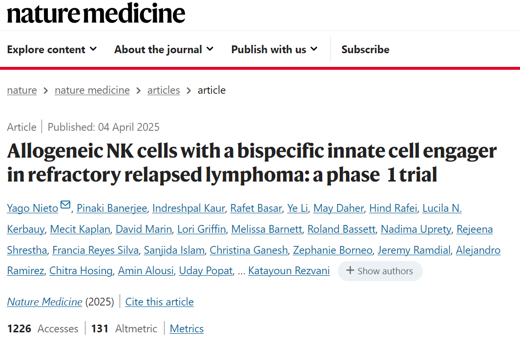Open the Nature Medicine journal italic link
Screen dimensions: 520x346
coord(45,302)
